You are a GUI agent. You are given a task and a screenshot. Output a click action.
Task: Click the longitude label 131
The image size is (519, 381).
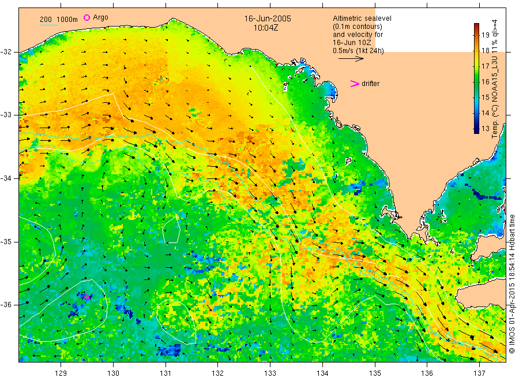click(x=166, y=373)
